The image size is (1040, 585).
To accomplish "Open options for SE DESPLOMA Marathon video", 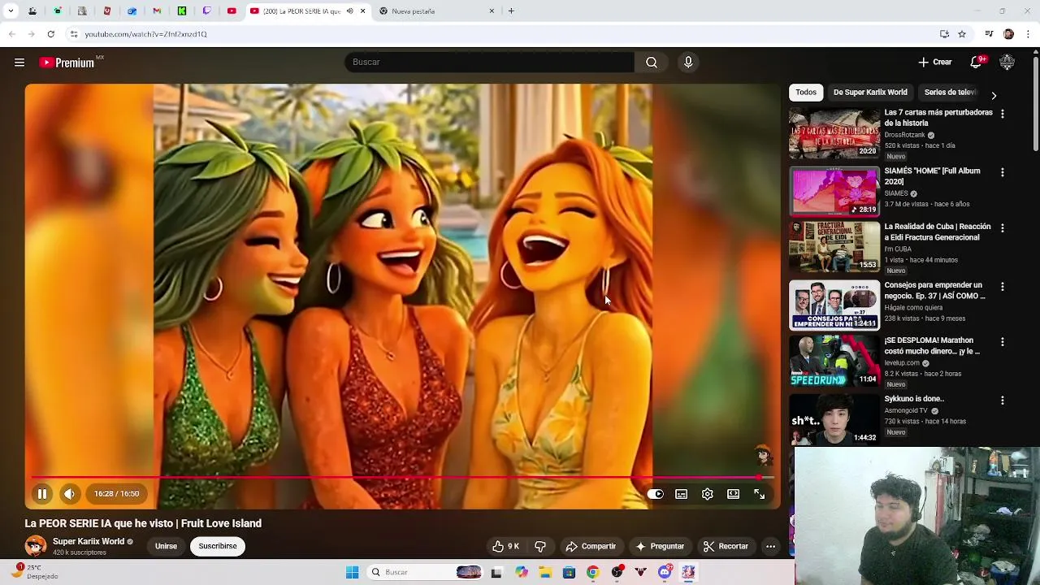I will tap(1002, 342).
